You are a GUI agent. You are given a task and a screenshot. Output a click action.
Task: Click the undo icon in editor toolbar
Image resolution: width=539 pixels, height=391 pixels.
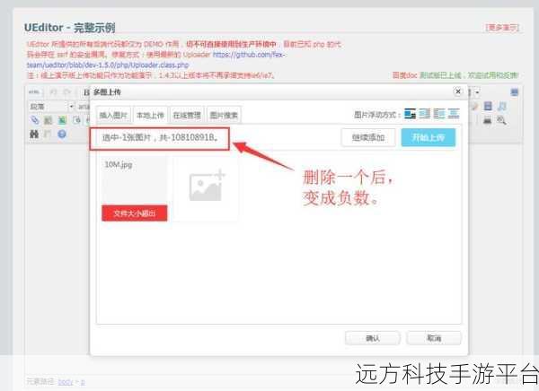[53, 92]
